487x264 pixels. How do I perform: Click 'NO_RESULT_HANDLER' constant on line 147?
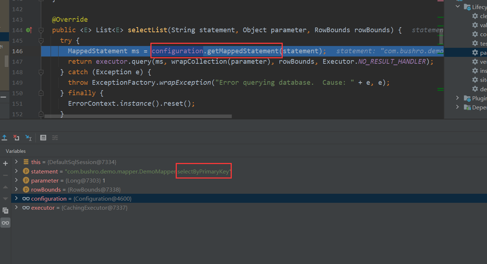[392, 62]
